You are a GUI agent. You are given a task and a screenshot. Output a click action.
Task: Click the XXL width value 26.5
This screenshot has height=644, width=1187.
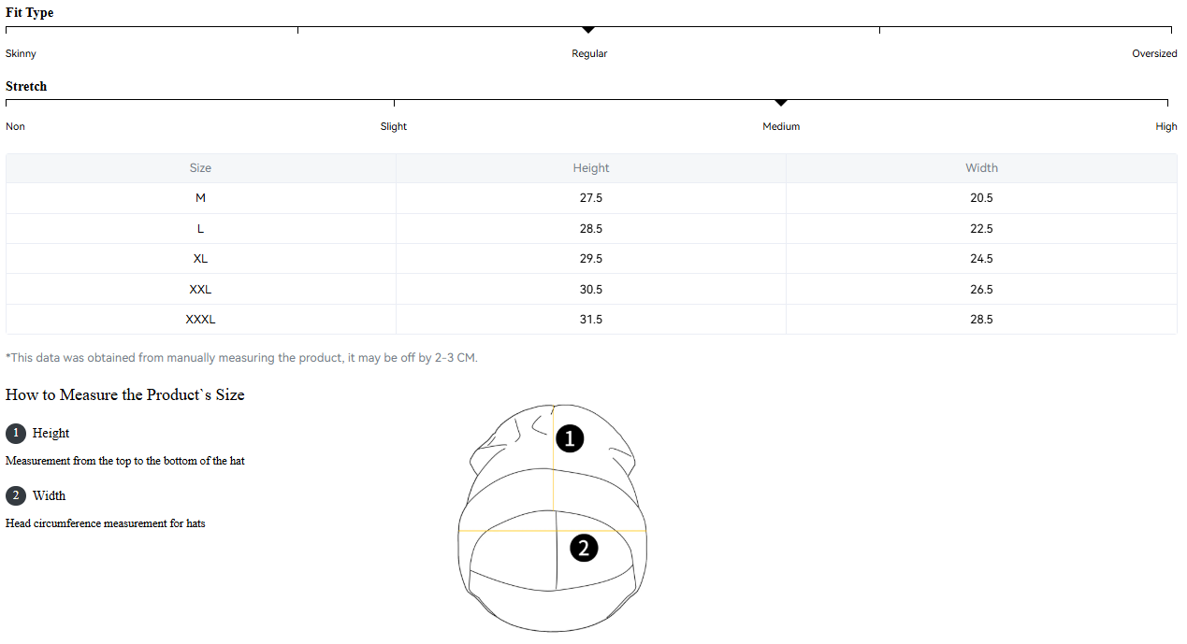981,290
